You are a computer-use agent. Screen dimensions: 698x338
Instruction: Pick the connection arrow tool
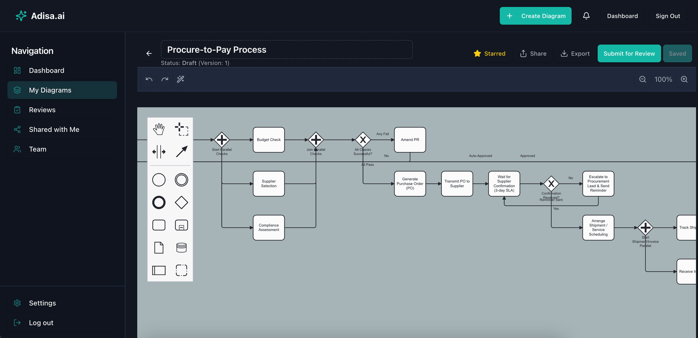(x=181, y=152)
